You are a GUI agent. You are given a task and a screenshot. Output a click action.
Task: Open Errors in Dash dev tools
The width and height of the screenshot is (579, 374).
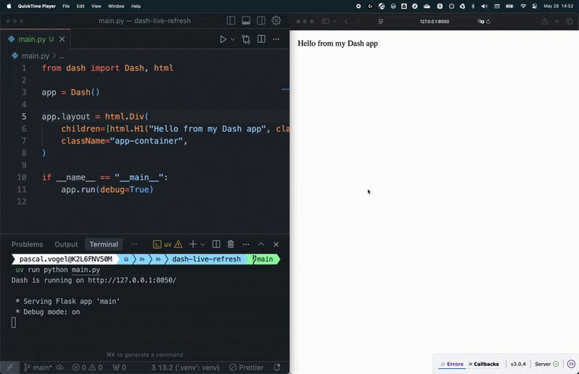[452, 364]
